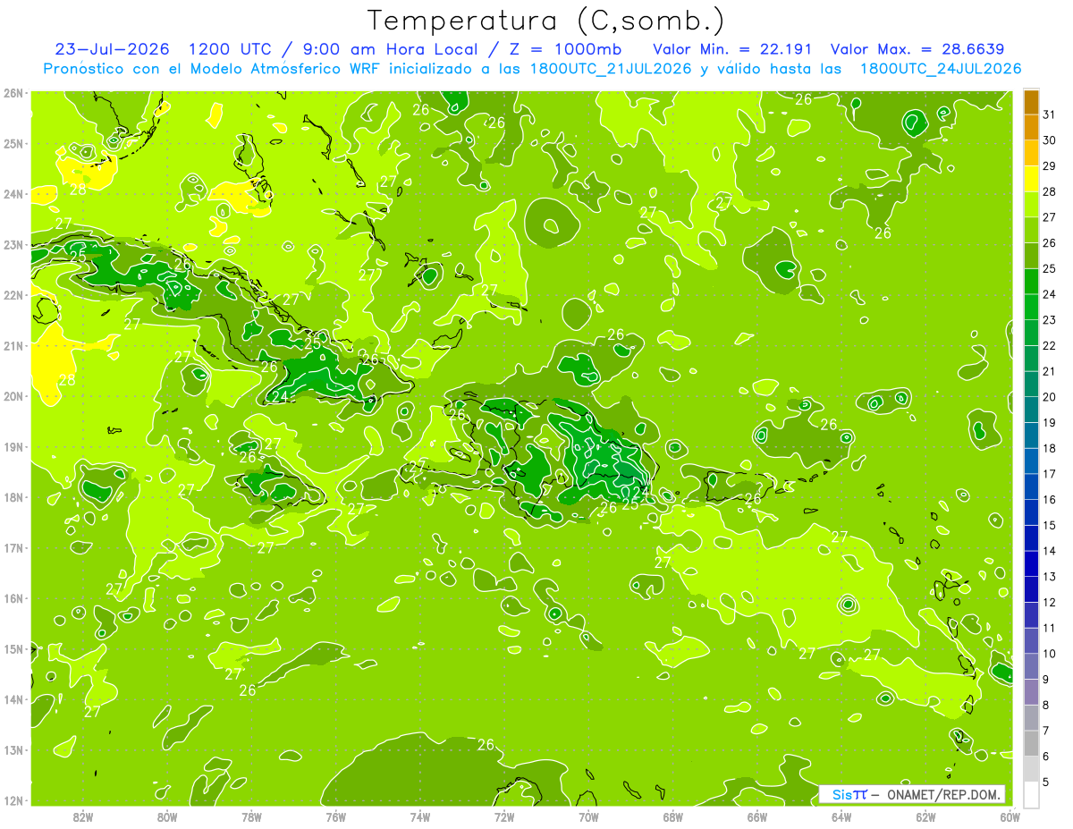Image resolution: width=1073 pixels, height=829 pixels.
Task: Click the '70W' longitude axis label
Action: (588, 816)
